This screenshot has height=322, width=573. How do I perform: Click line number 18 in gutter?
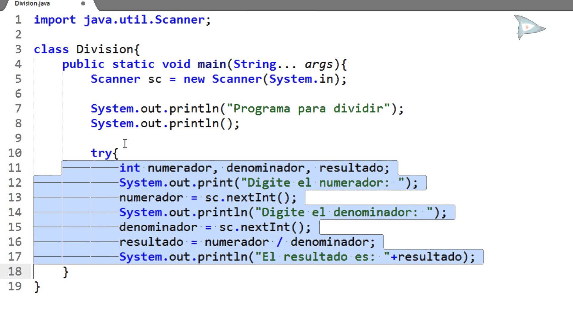pos(15,272)
